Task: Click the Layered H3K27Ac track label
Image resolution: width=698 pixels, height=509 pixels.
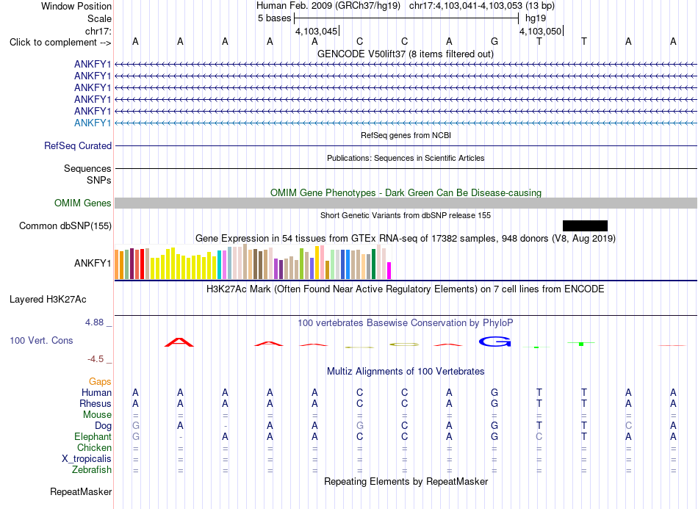Action: point(48,299)
